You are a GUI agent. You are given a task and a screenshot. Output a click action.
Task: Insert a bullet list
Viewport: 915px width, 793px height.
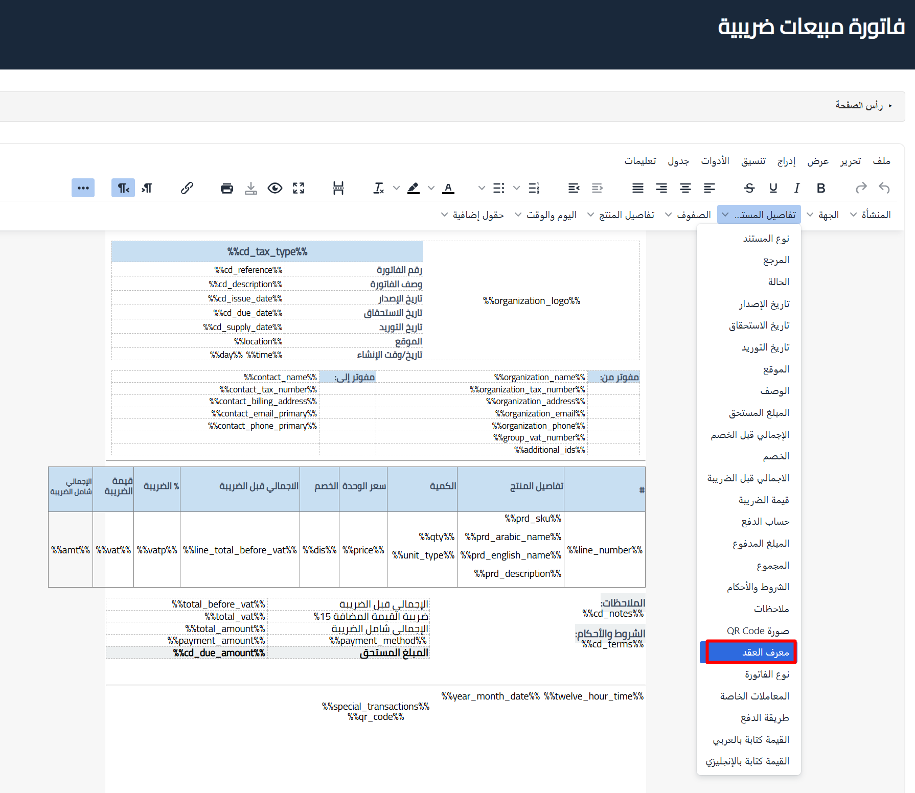point(499,188)
